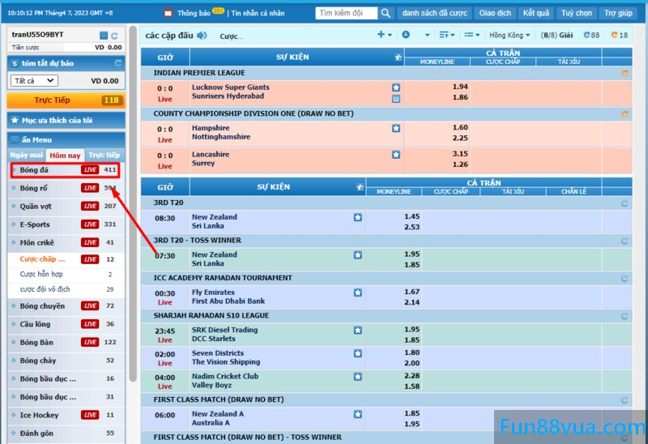
Task: Open Tin nhắn cá nhân link
Action: click(258, 13)
